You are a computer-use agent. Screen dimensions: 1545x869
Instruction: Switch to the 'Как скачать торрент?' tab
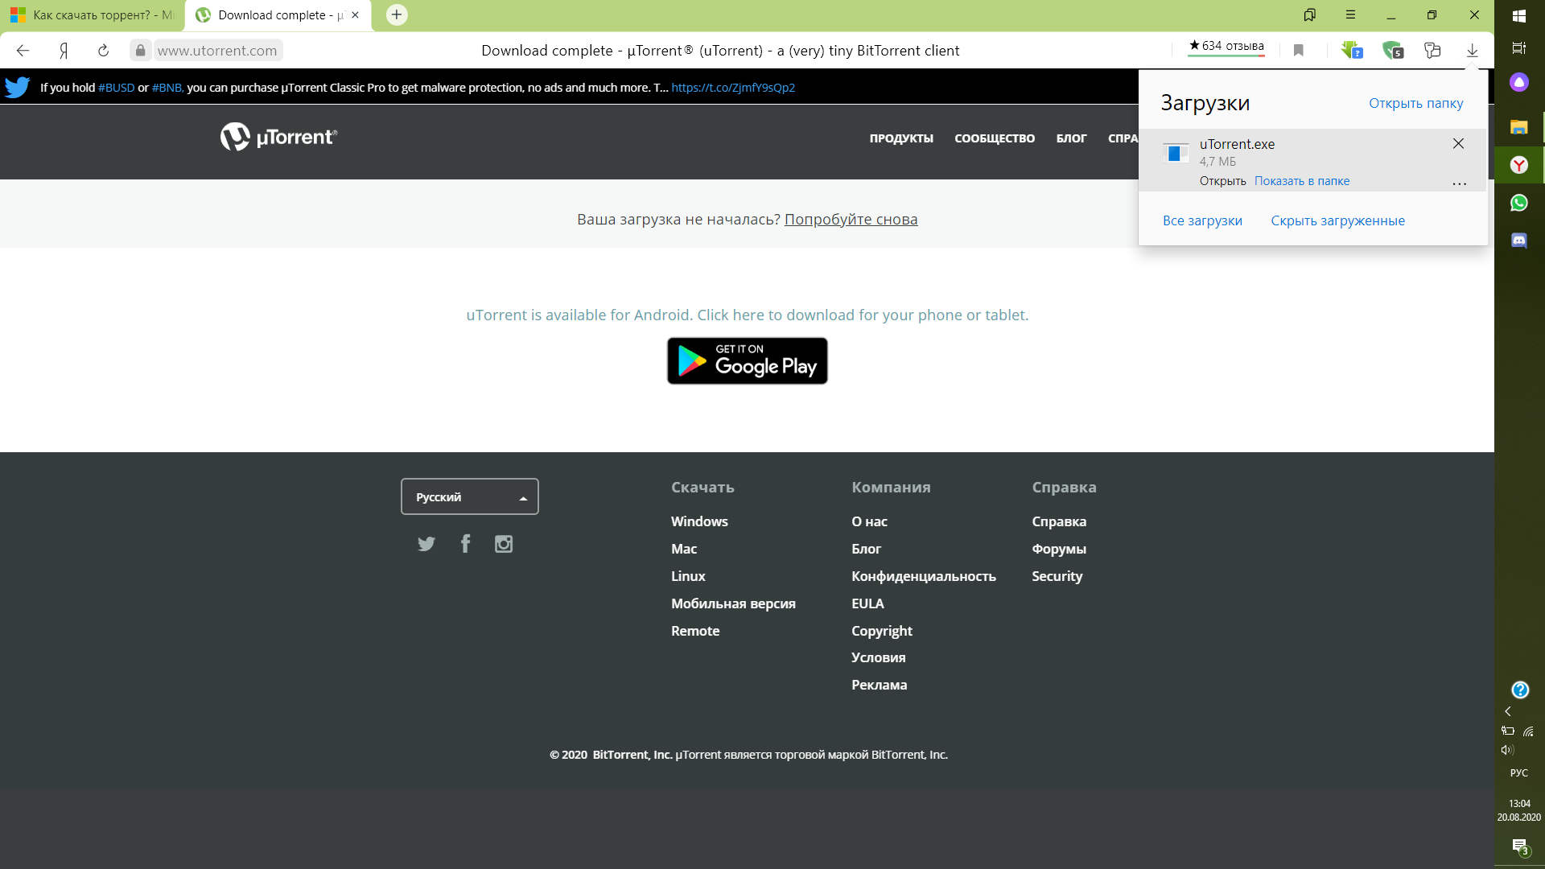click(93, 15)
